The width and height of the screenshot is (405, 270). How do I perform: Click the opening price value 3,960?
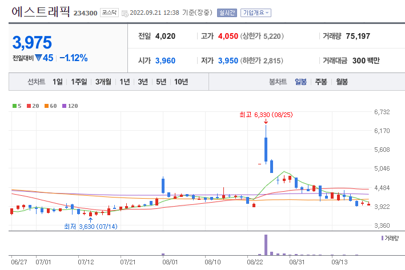tap(165, 61)
